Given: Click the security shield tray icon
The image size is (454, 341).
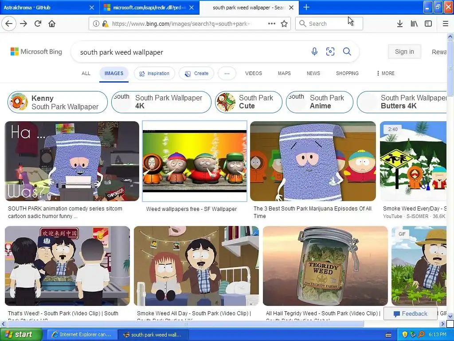Looking at the screenshot, I should click(405, 334).
